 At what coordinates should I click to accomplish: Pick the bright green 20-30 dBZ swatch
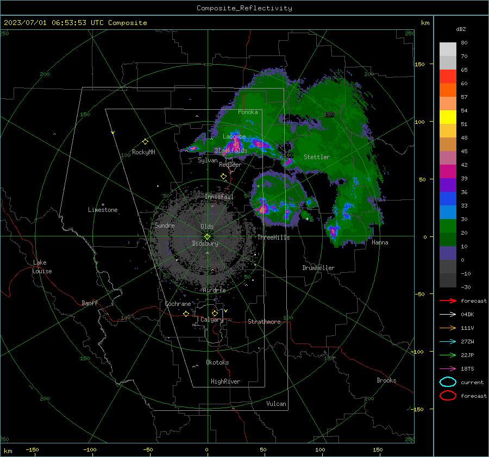pyautogui.click(x=448, y=226)
